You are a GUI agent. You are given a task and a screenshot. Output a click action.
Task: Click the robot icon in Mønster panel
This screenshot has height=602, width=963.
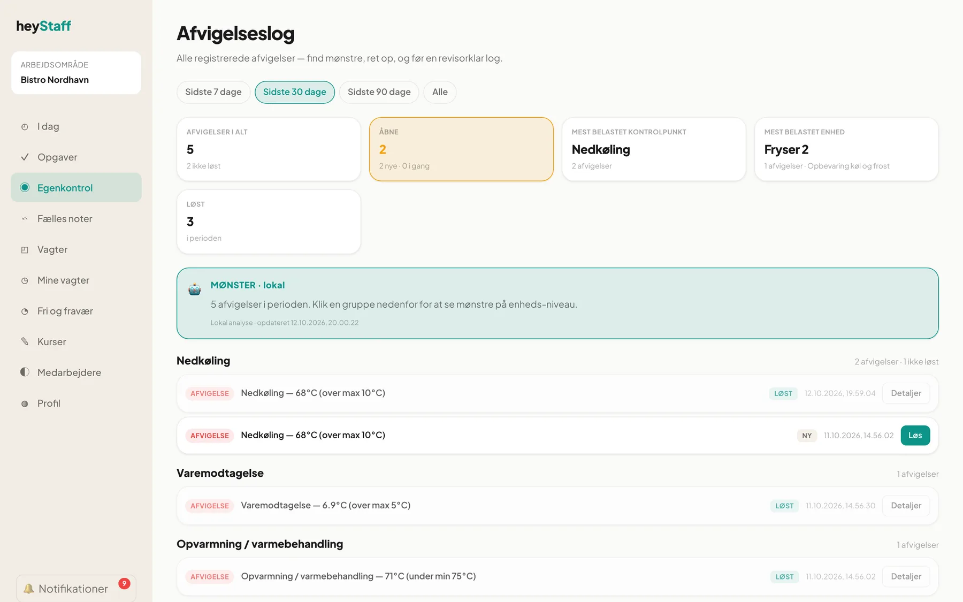point(194,289)
